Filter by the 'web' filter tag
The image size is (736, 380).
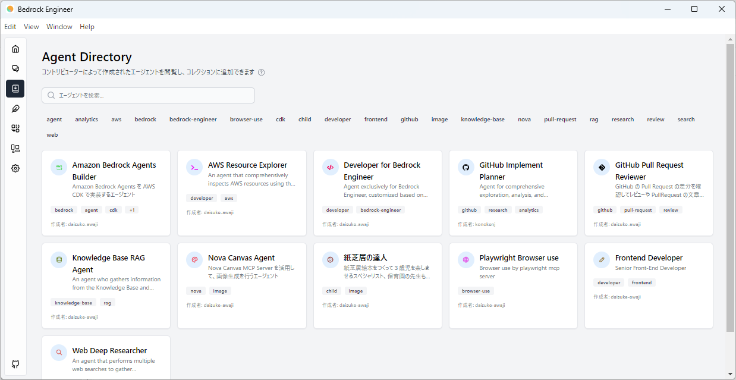pyautogui.click(x=52, y=135)
